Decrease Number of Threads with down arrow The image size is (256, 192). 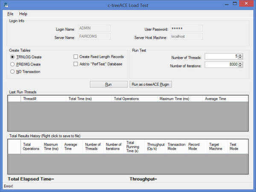click(241, 58)
